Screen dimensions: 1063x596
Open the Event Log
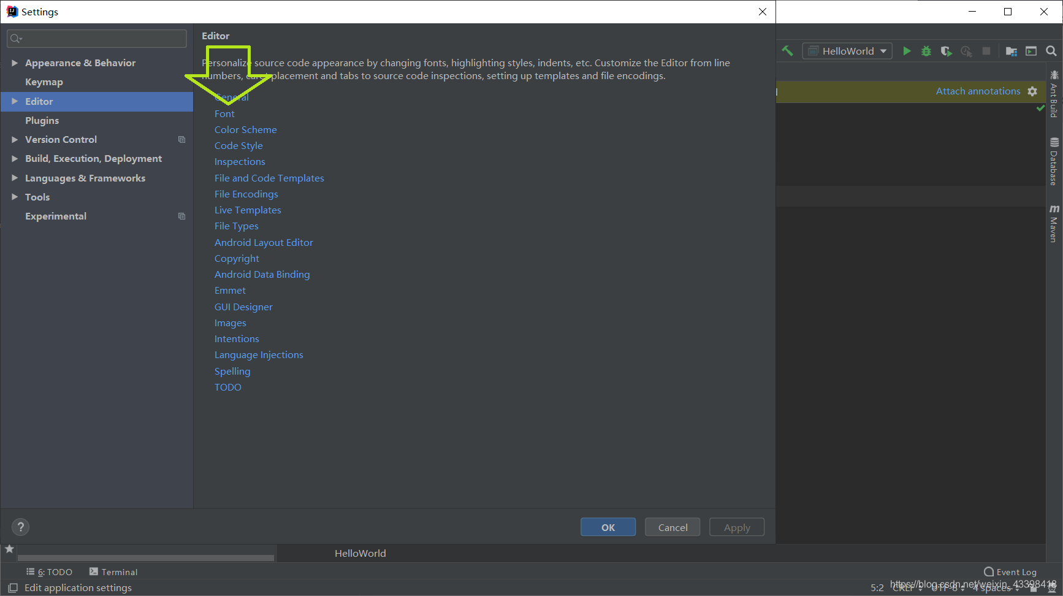pos(1010,571)
